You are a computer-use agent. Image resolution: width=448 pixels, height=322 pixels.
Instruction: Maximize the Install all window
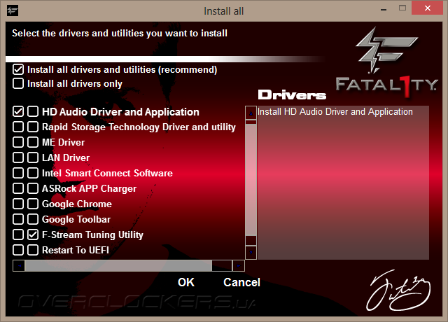pos(402,8)
